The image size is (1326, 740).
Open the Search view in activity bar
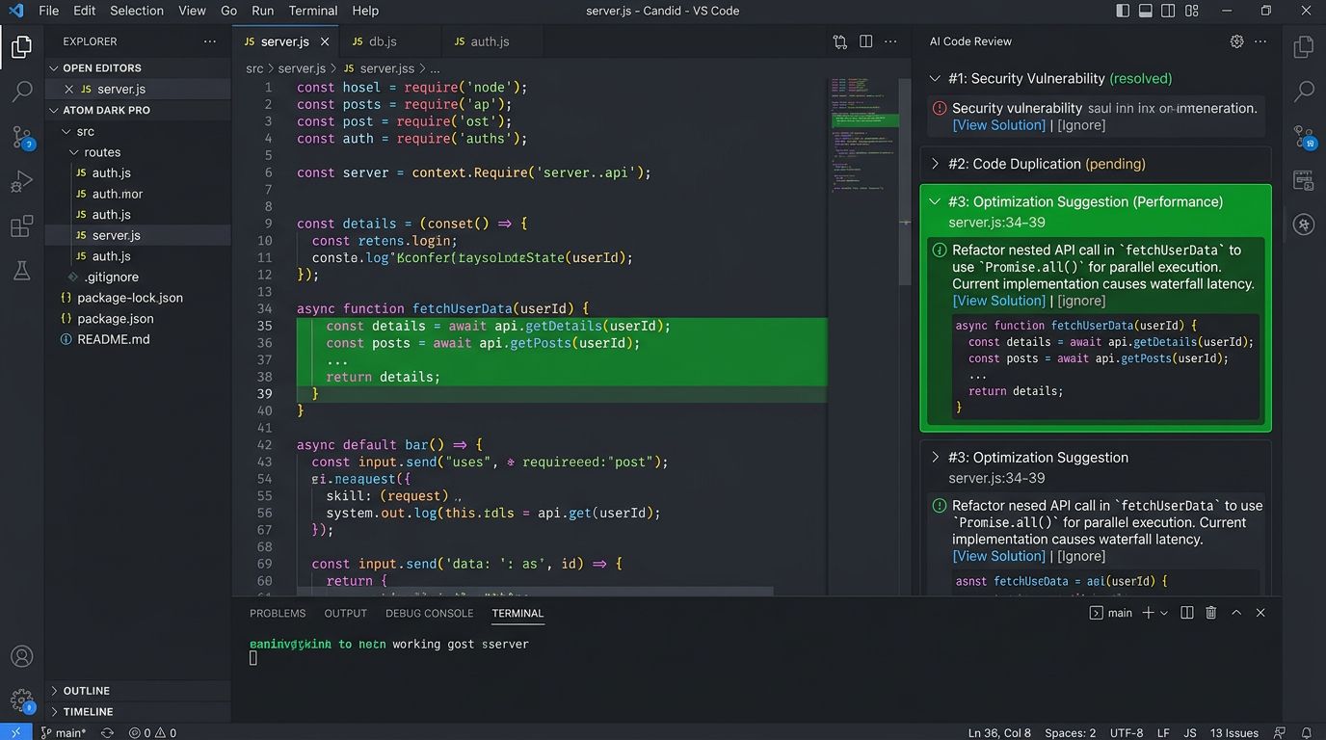[x=21, y=92]
